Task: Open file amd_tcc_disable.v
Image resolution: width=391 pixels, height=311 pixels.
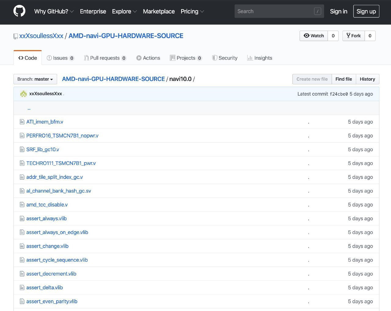Action: pyautogui.click(x=47, y=205)
